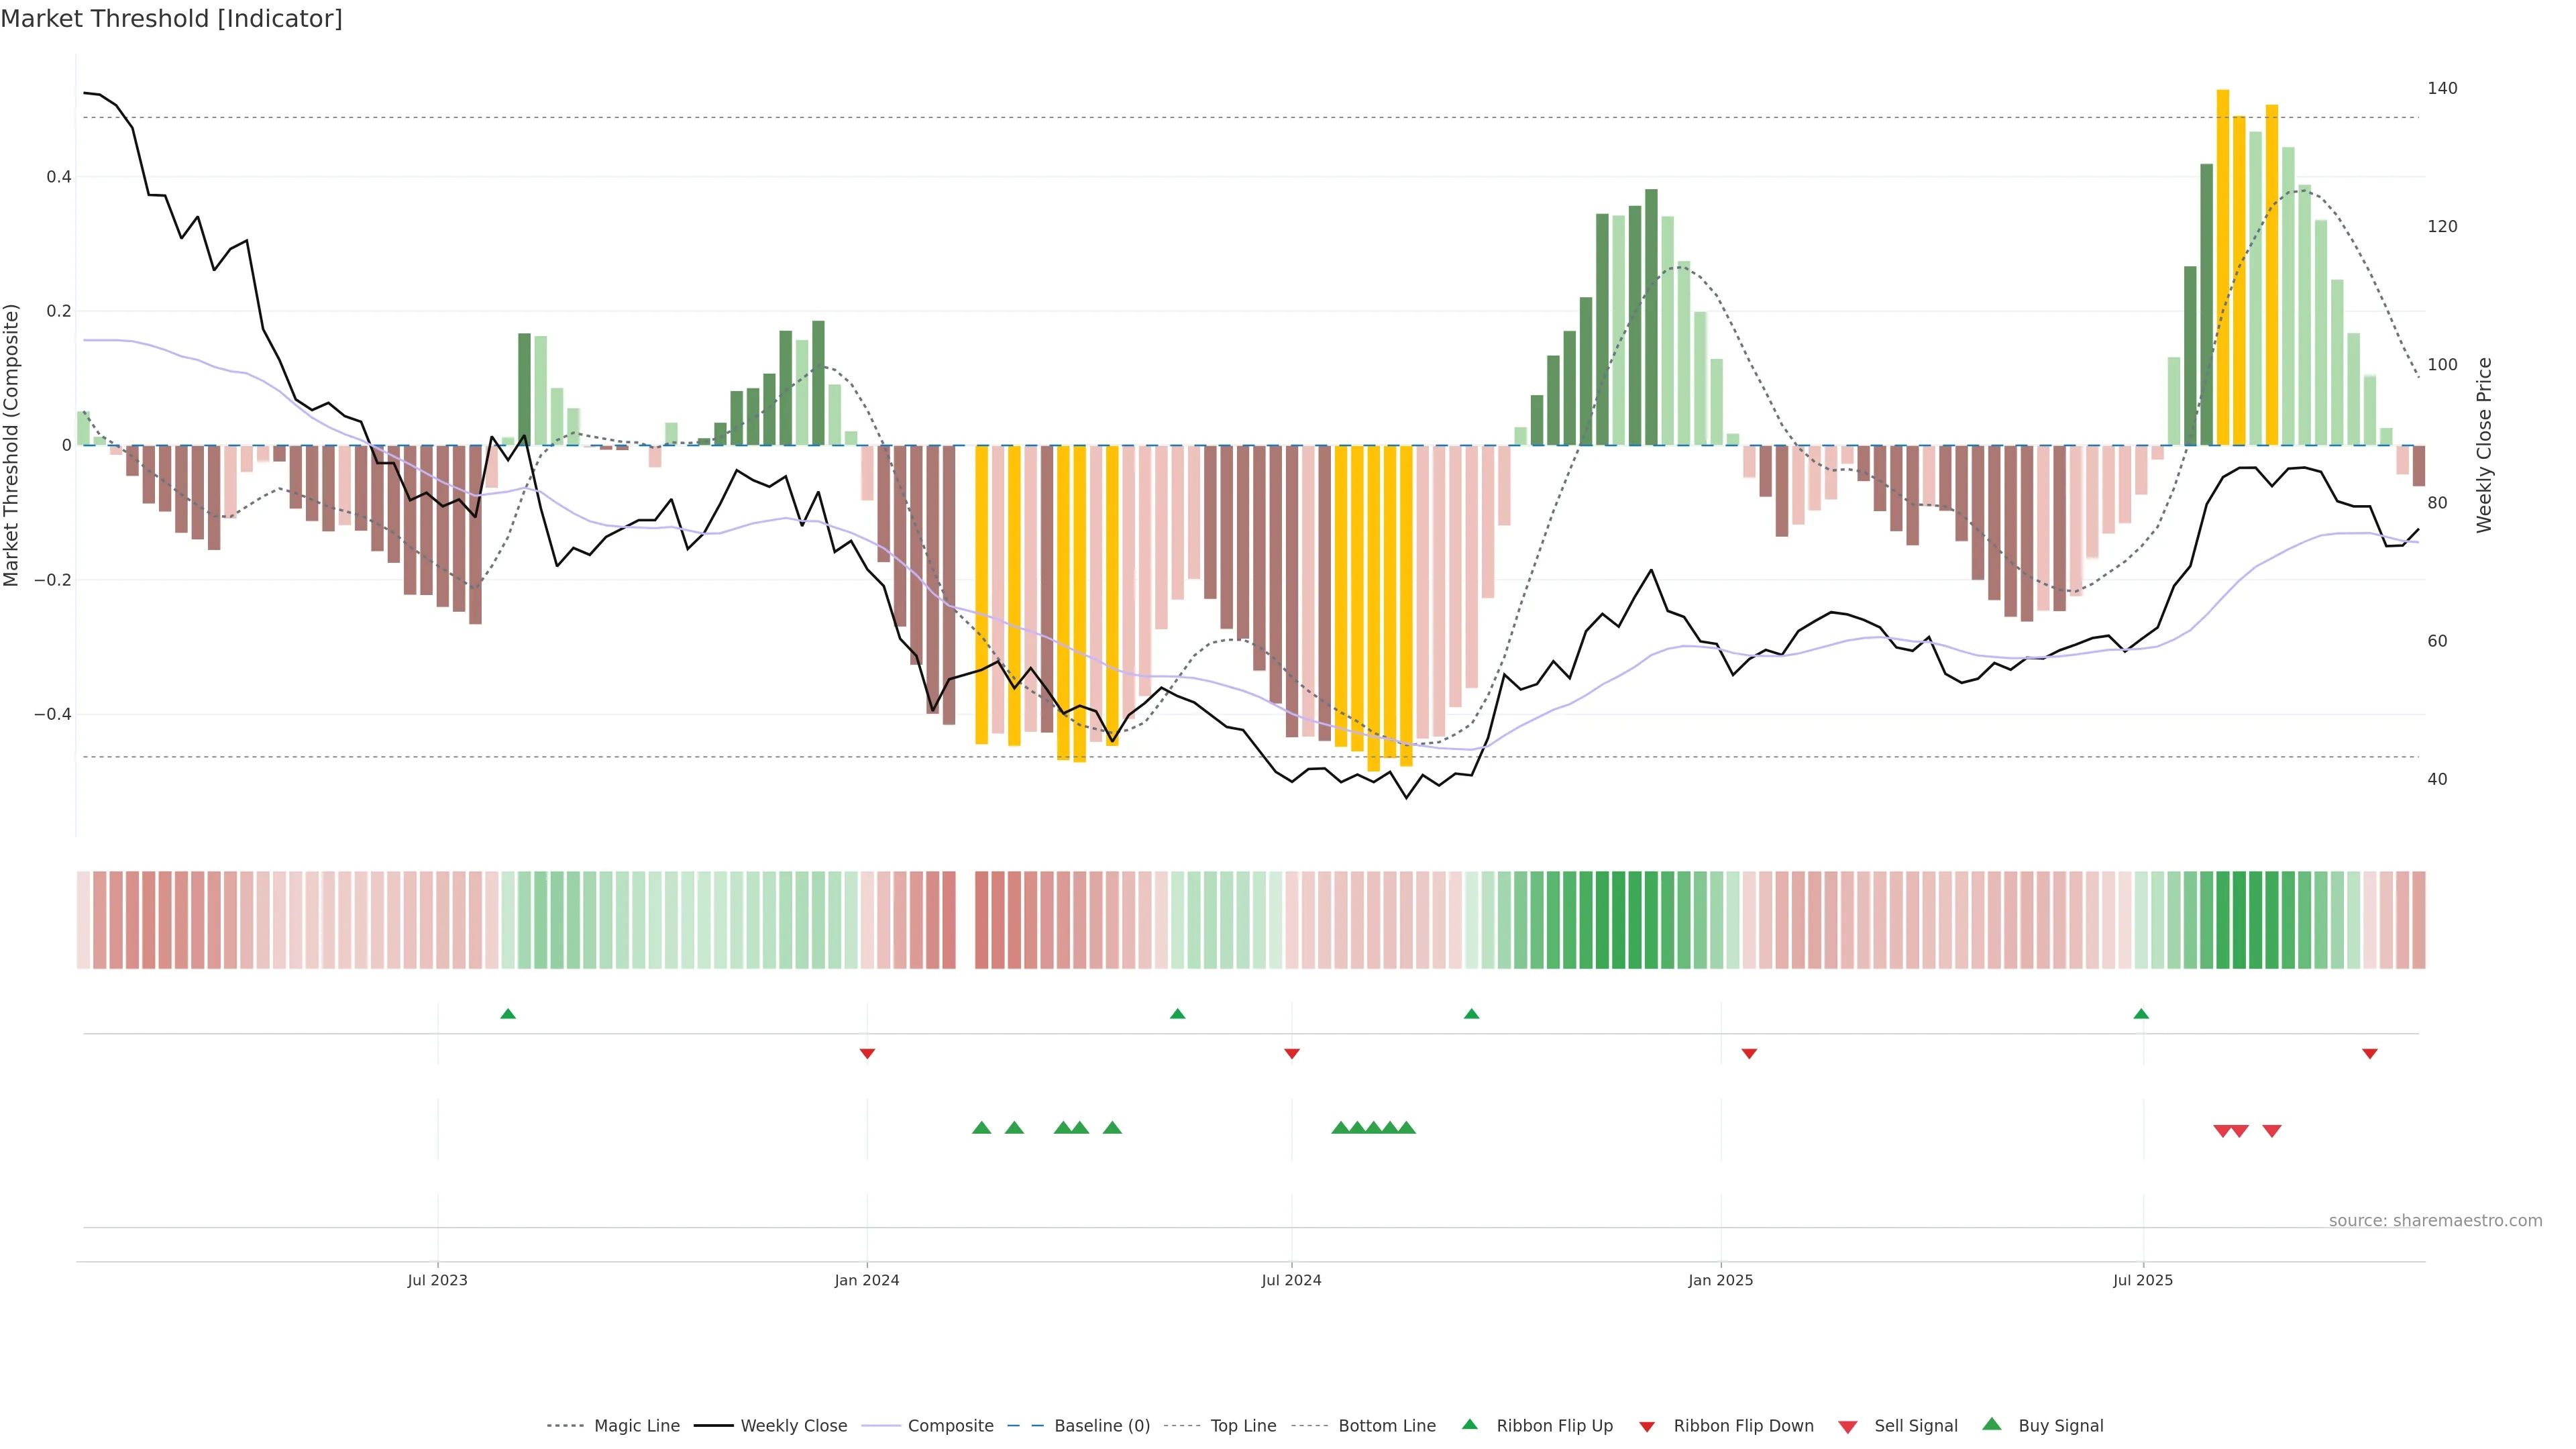Screen dimensions: 2576x1449
Task: Click the Sell Signal legend triangle icon
Action: (1847, 1426)
